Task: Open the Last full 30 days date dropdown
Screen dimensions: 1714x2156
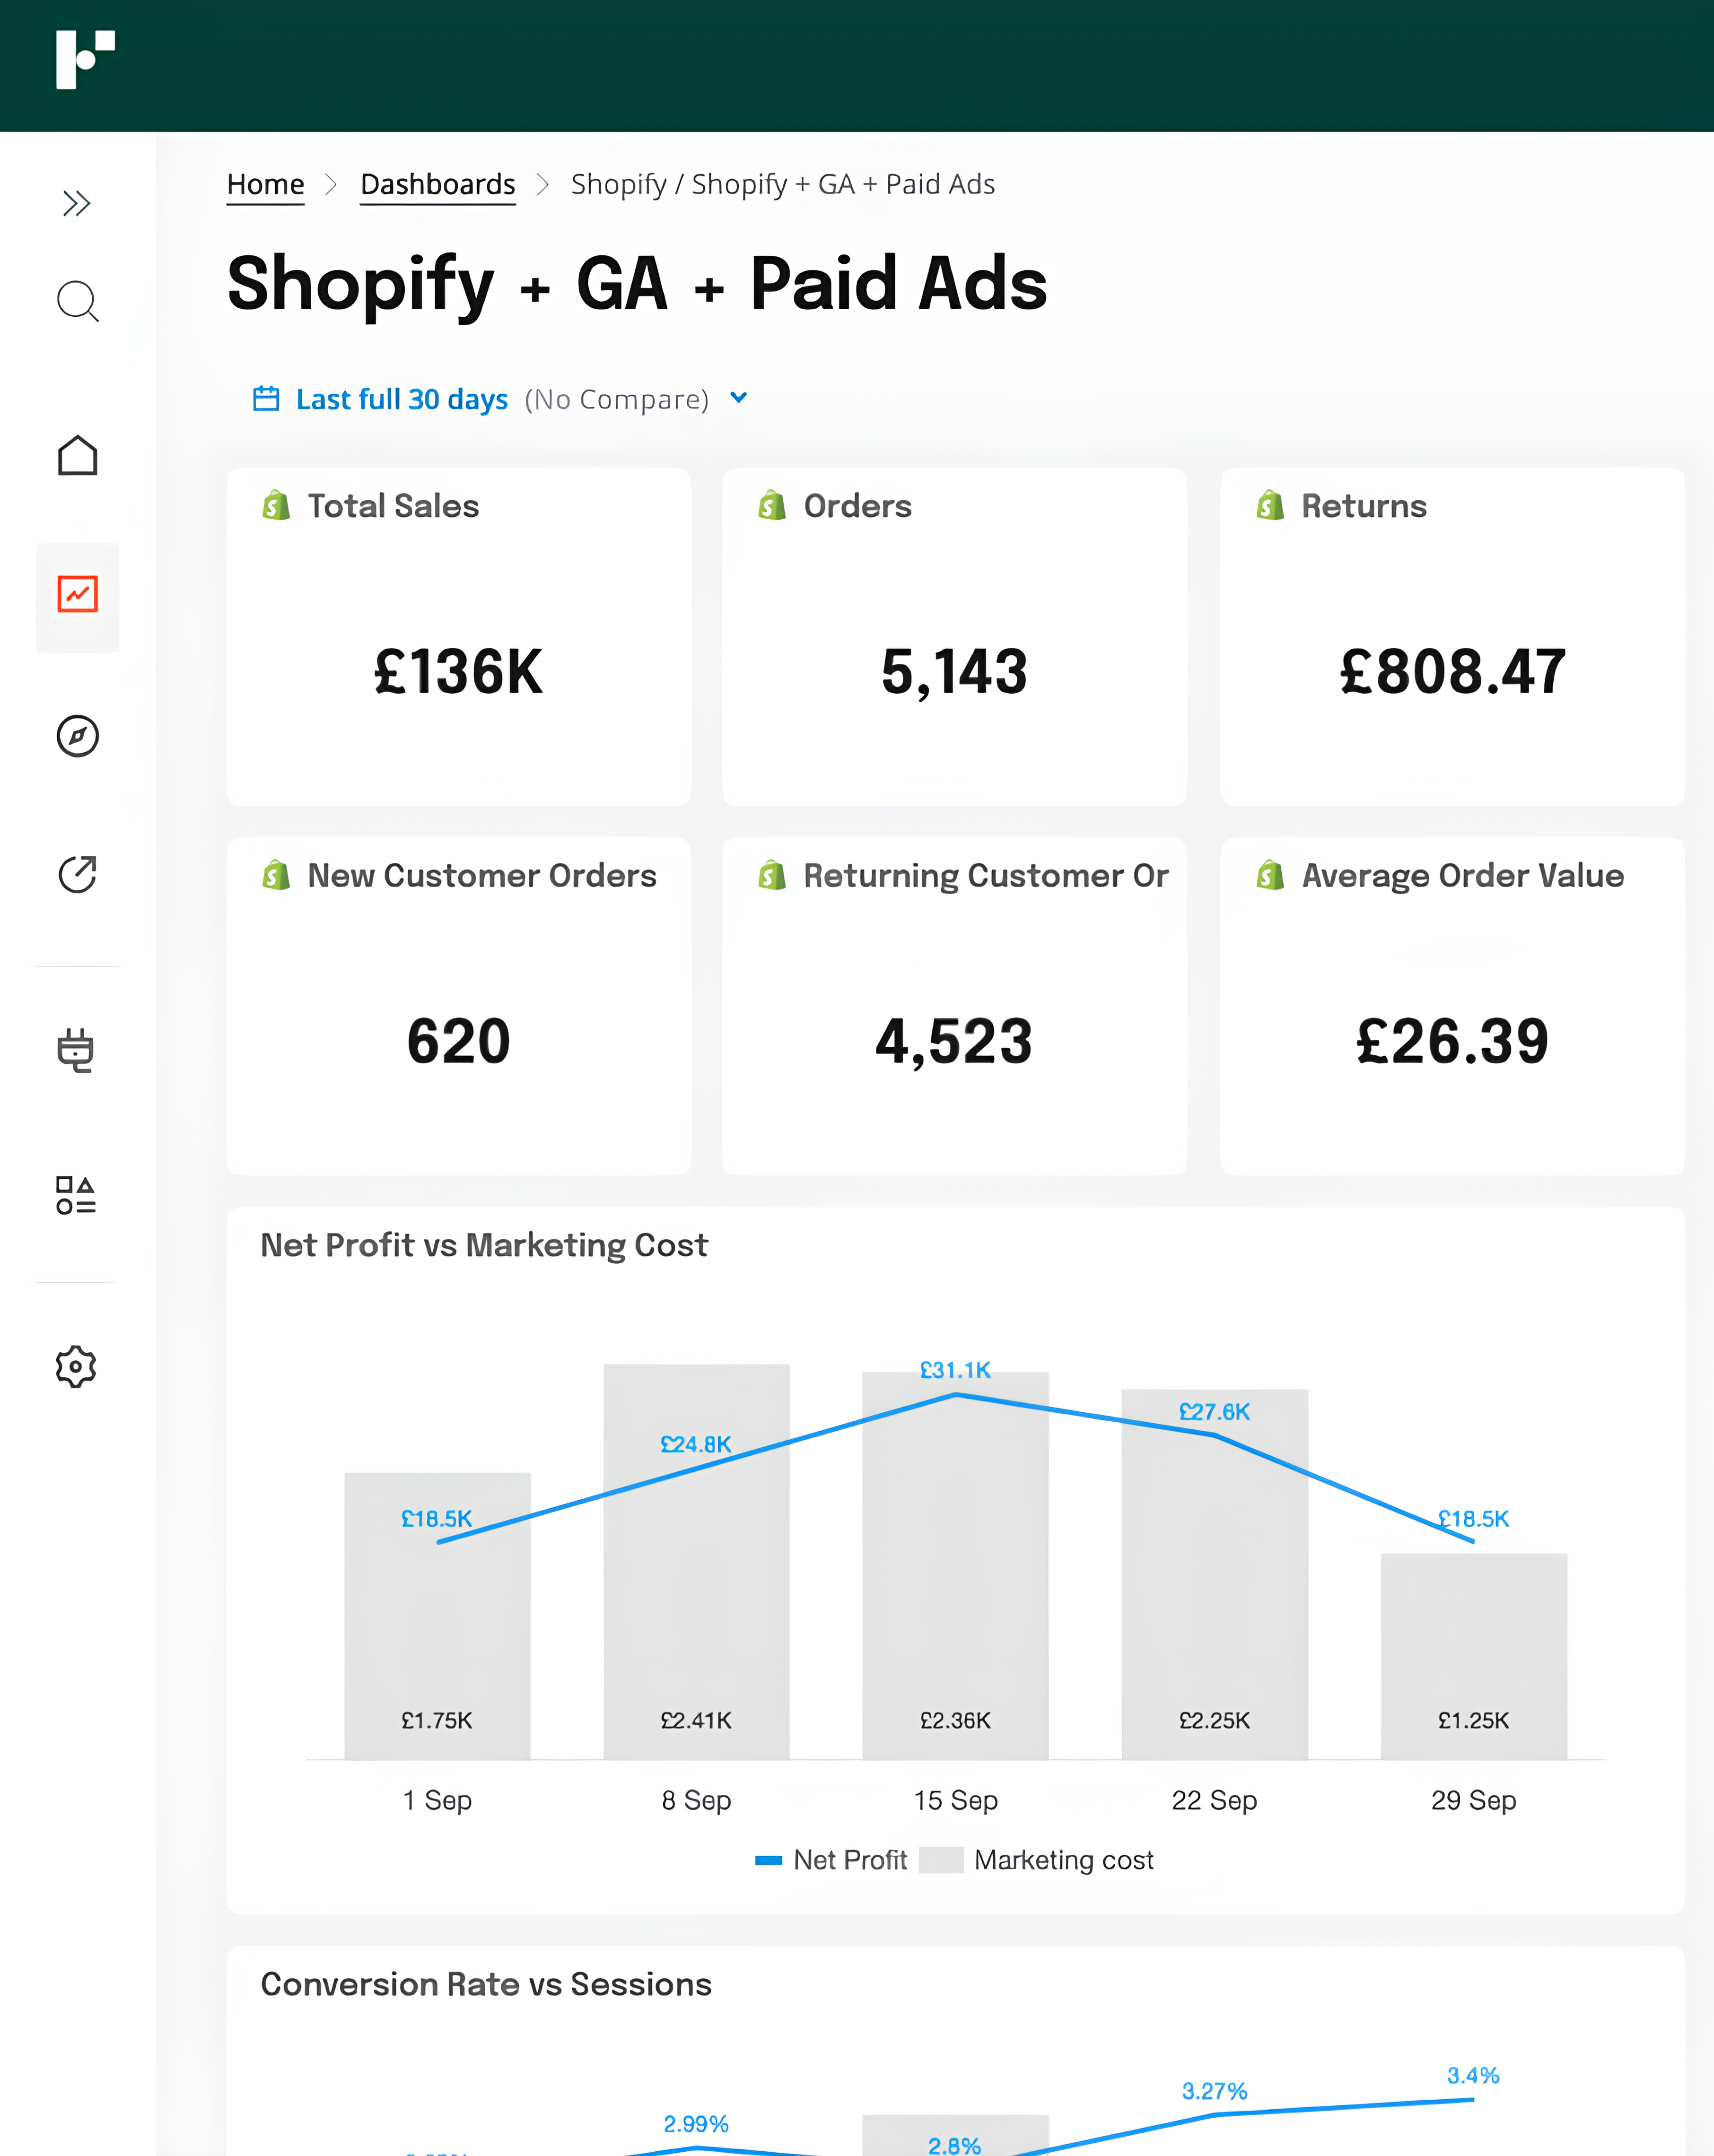Action: (x=401, y=400)
